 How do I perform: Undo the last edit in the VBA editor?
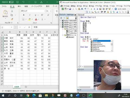(85, 9)
